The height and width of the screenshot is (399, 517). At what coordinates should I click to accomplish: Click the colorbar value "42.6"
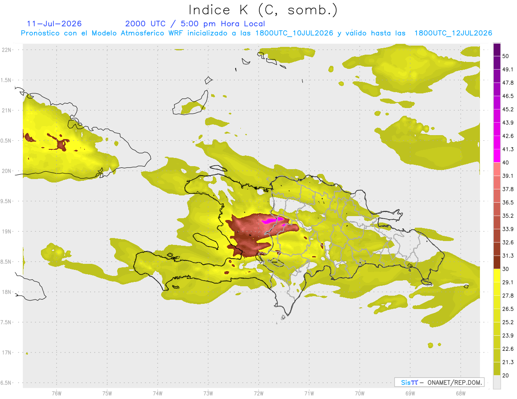508,136
